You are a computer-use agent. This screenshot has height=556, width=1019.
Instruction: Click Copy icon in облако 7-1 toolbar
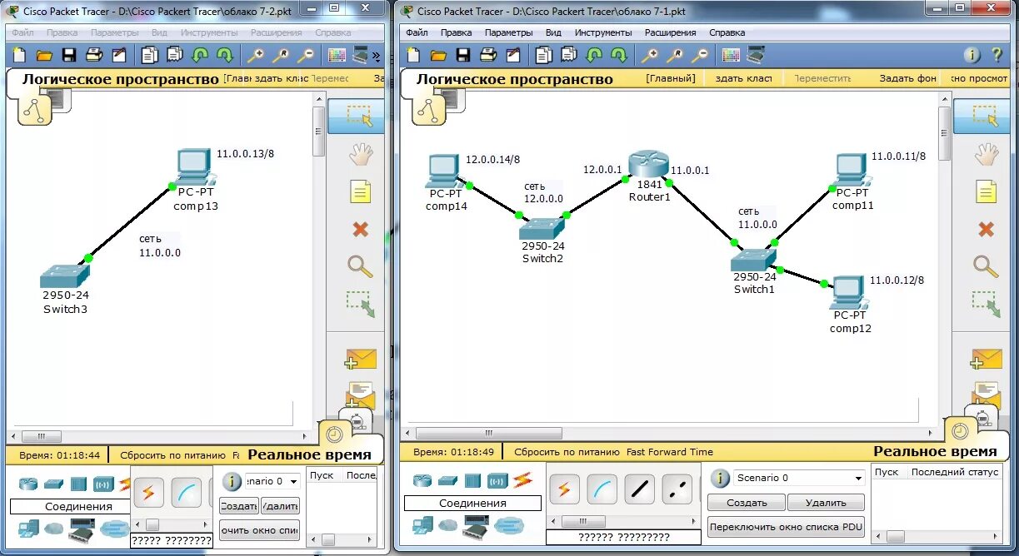[543, 56]
